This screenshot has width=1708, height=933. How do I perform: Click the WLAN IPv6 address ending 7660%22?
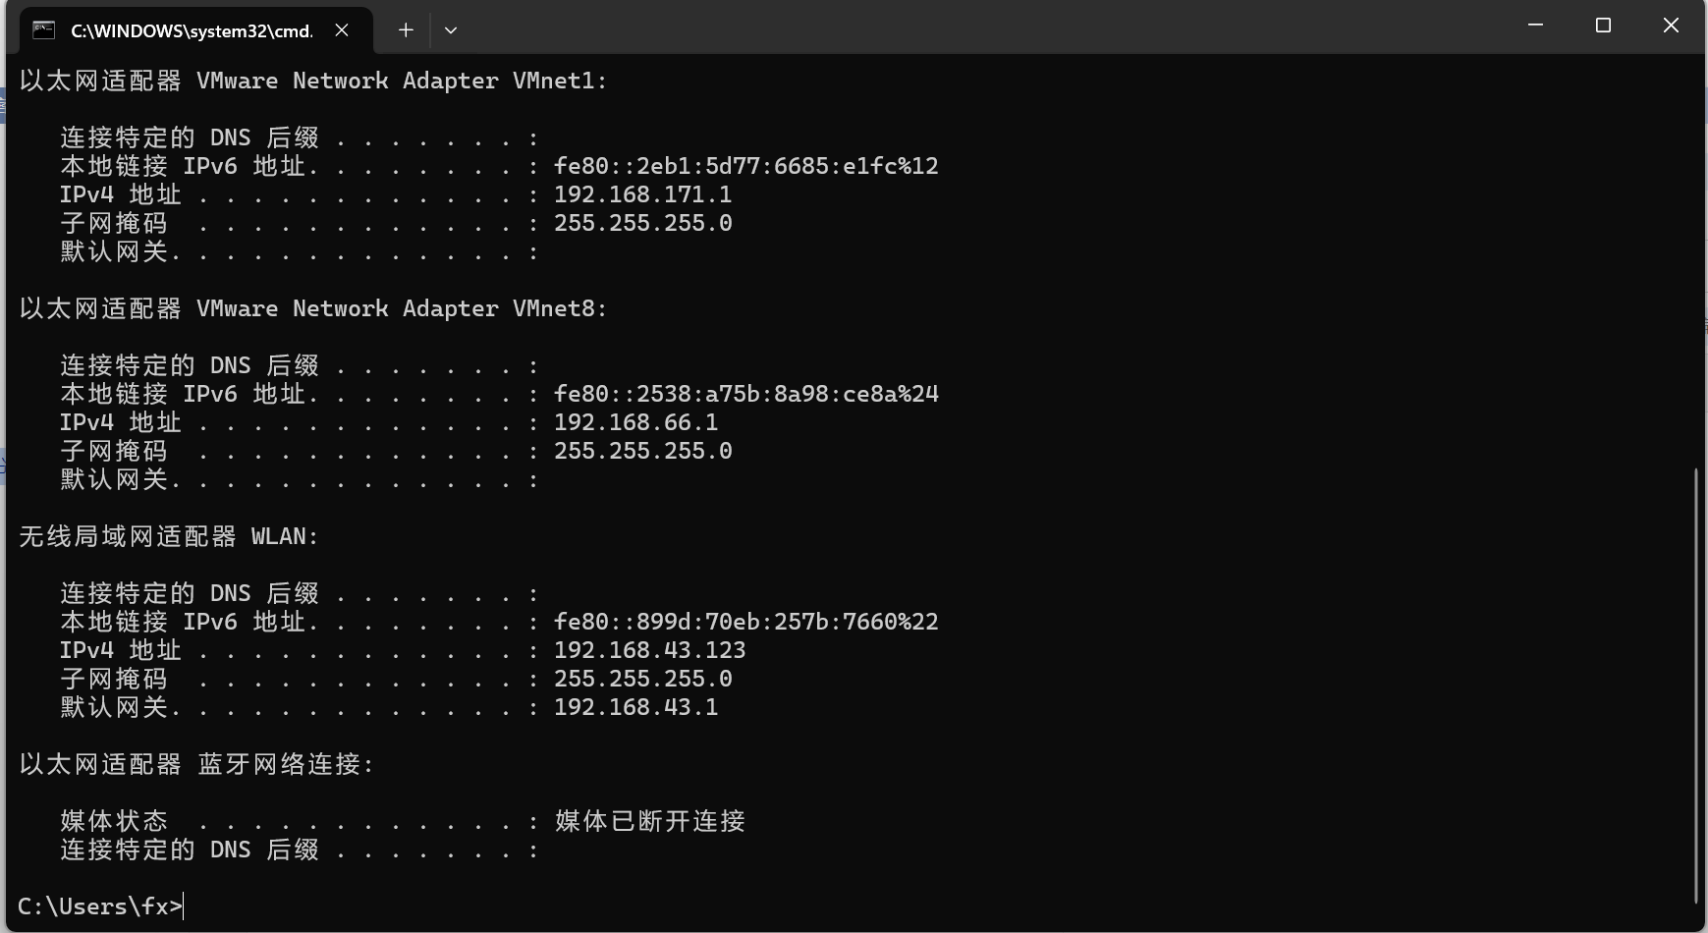(745, 622)
